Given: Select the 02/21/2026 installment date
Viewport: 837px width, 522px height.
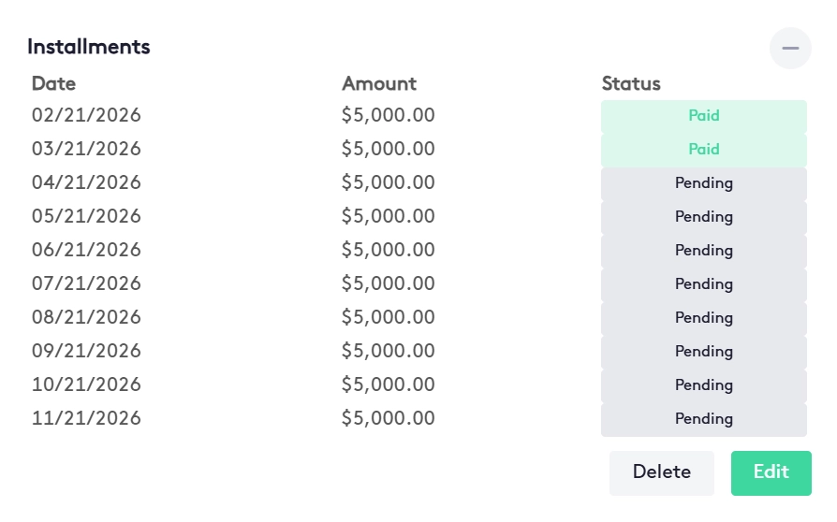Looking at the screenshot, I should 86,116.
